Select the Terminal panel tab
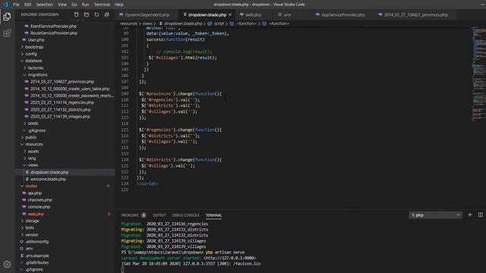 [213, 215]
